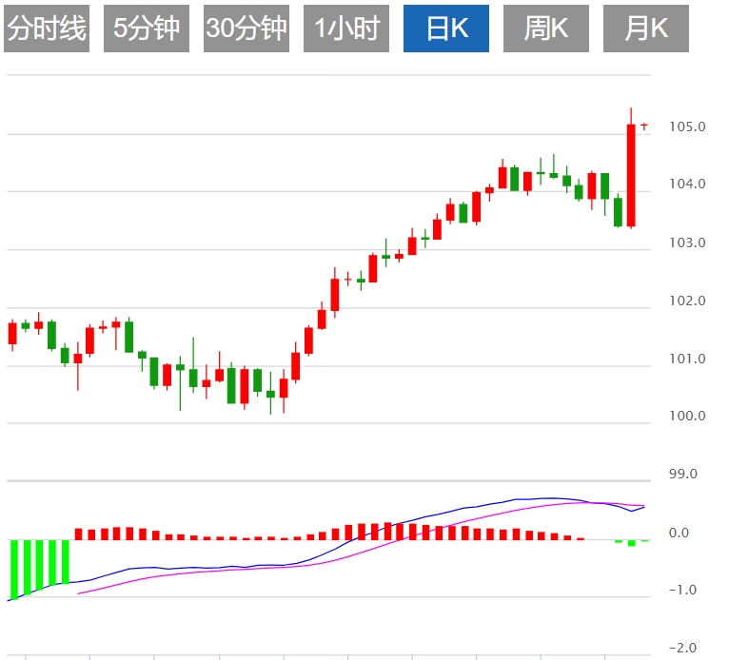Image resolution: width=729 pixels, height=660 pixels.
Task: Select the 5分钟 chart tab
Action: [146, 29]
